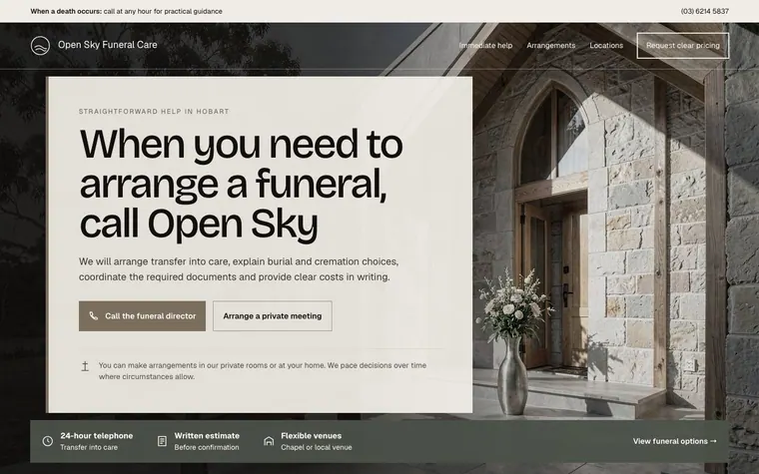Screen dimensions: 759x474
Task: Click the main hero headline text
Action: tap(241, 184)
